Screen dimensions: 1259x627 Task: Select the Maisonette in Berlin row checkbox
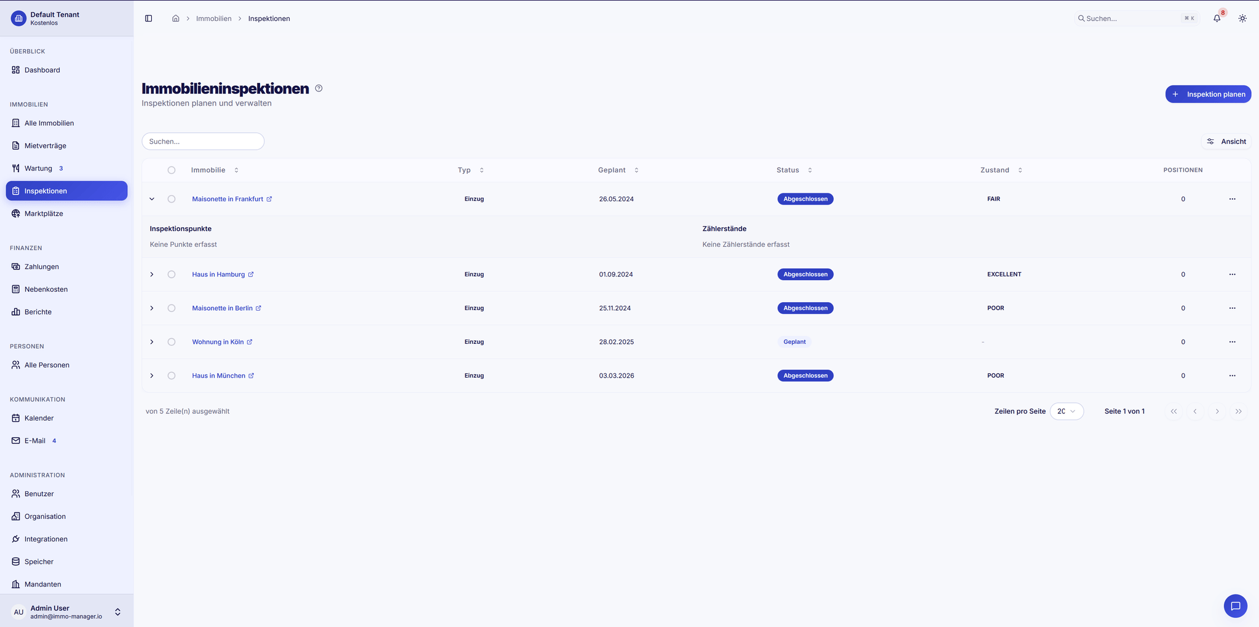172,308
